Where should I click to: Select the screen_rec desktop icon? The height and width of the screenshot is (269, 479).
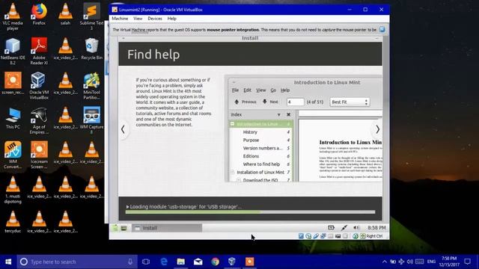tap(13, 83)
